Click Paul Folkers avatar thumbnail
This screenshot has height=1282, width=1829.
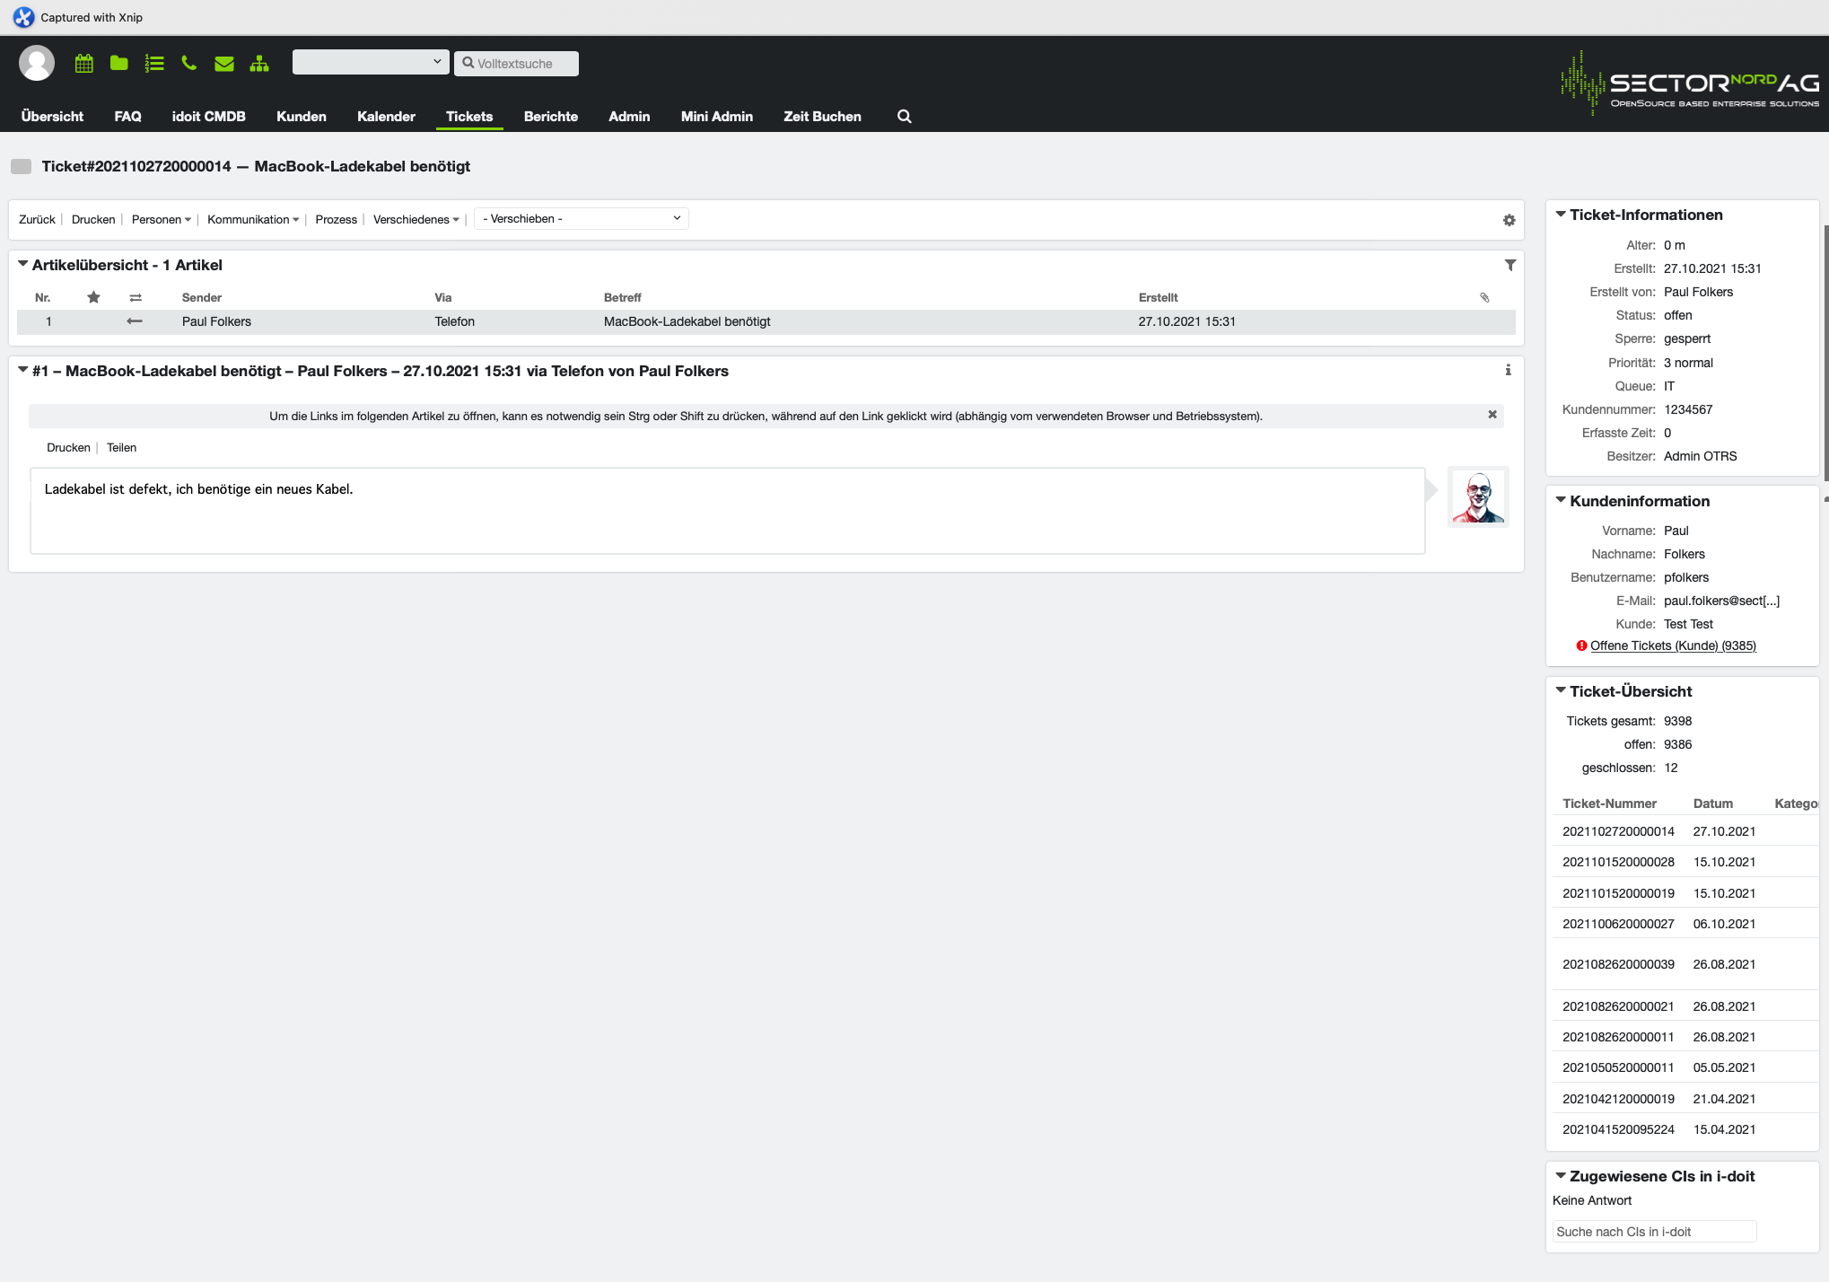[1478, 496]
